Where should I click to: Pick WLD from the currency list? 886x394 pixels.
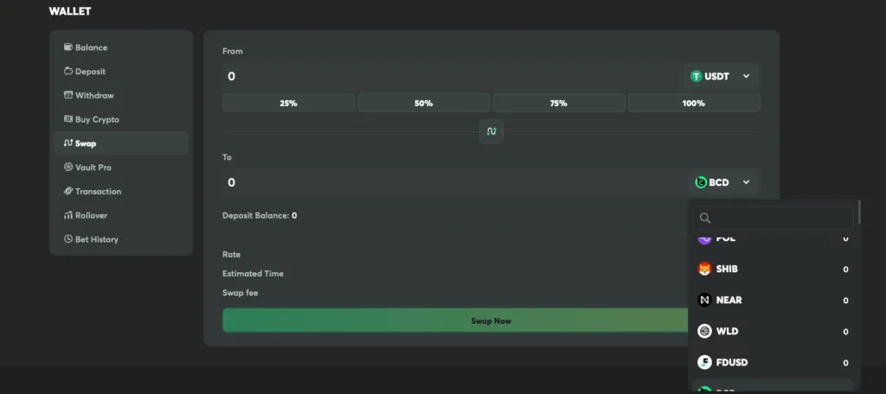773,331
